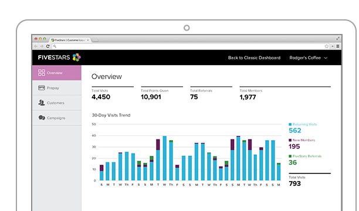Expand the Rodger's Coffee account dropdown
Image resolution: width=359 pixels, height=211 pixels.
click(x=308, y=57)
